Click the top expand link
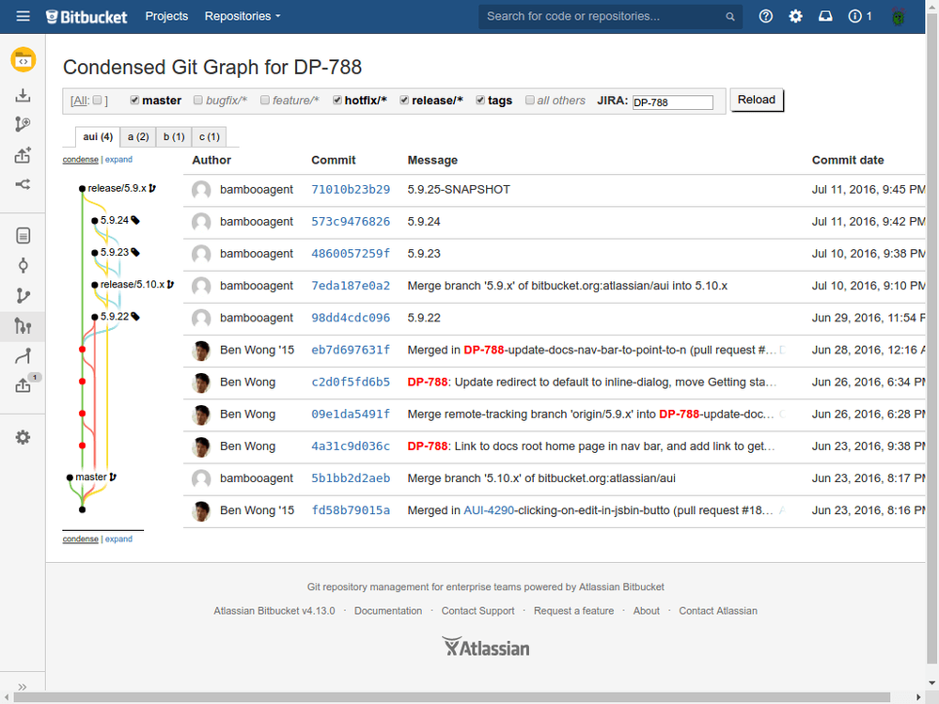939x704 pixels. (118, 159)
